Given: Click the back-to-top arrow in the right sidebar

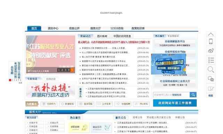Looking at the screenshot, I should (210, 34).
